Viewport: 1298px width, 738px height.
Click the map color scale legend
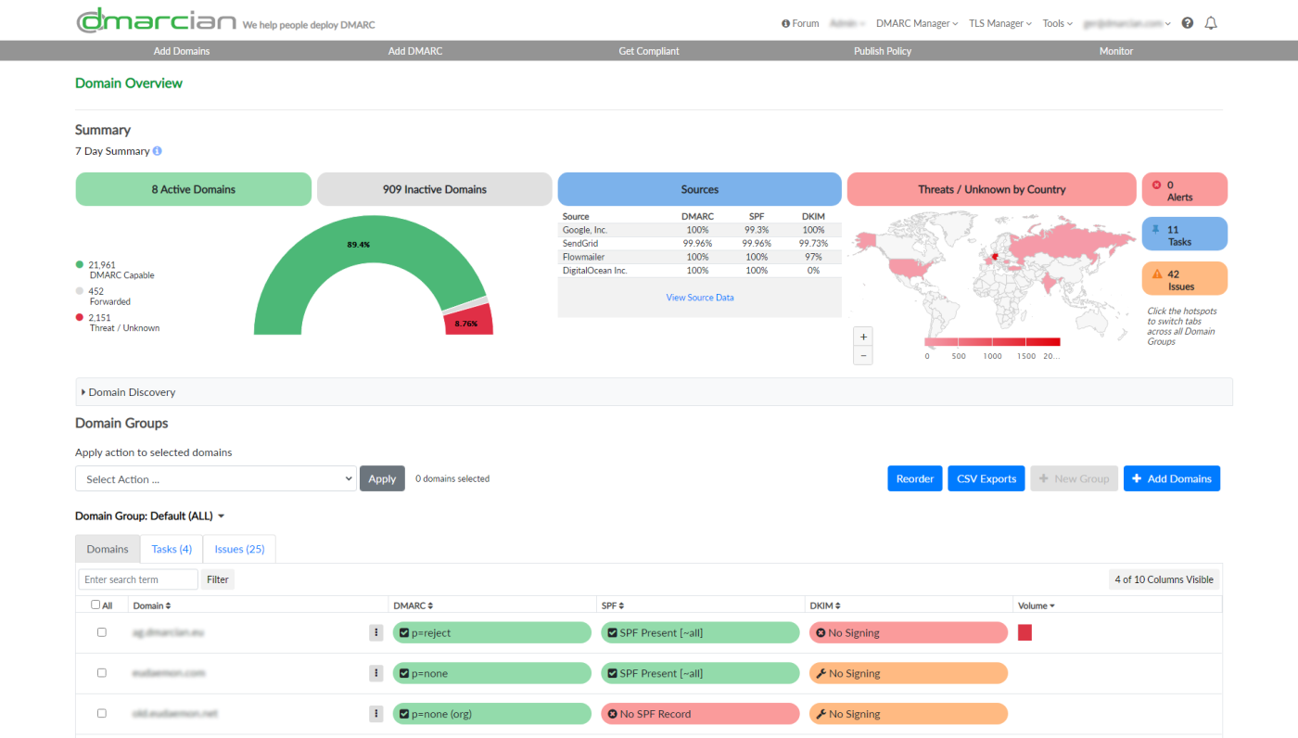pyautogui.click(x=992, y=342)
